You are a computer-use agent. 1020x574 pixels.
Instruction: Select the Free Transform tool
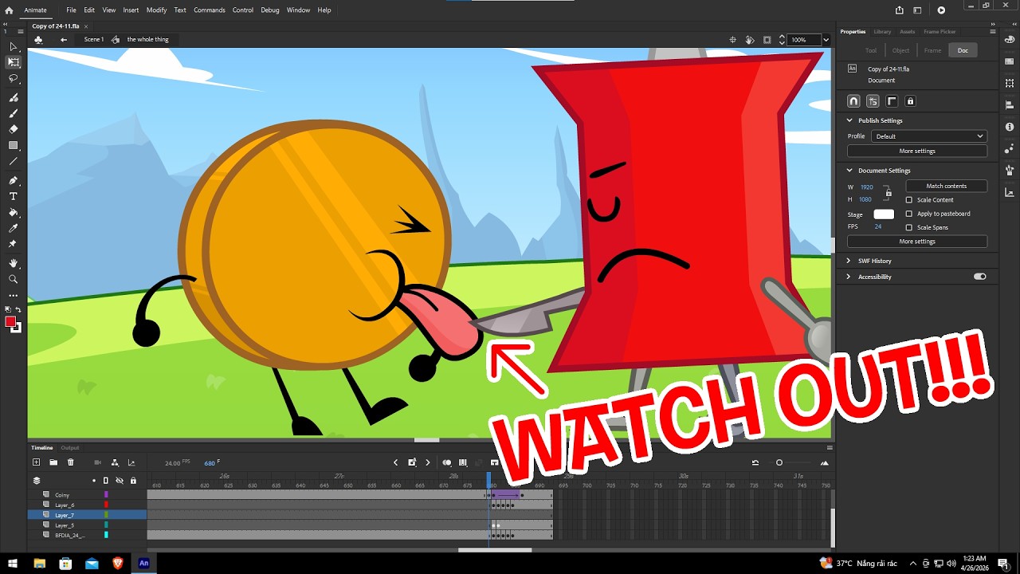pos(13,62)
